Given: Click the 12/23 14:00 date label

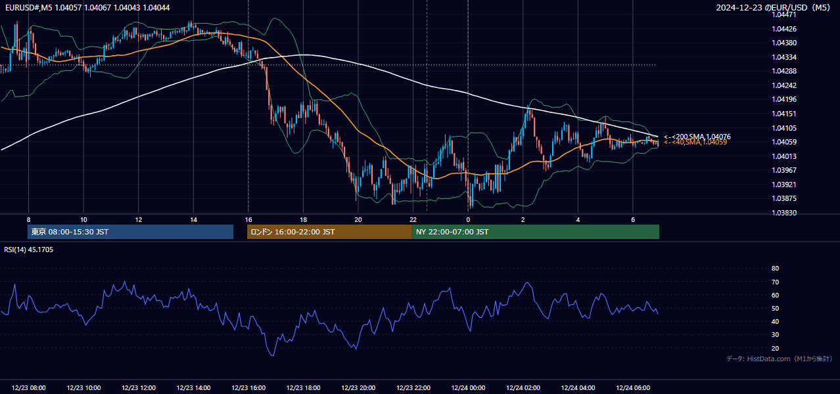Looking at the screenshot, I should pos(193,388).
